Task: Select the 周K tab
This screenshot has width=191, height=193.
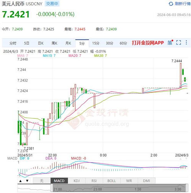Action: click(54, 43)
